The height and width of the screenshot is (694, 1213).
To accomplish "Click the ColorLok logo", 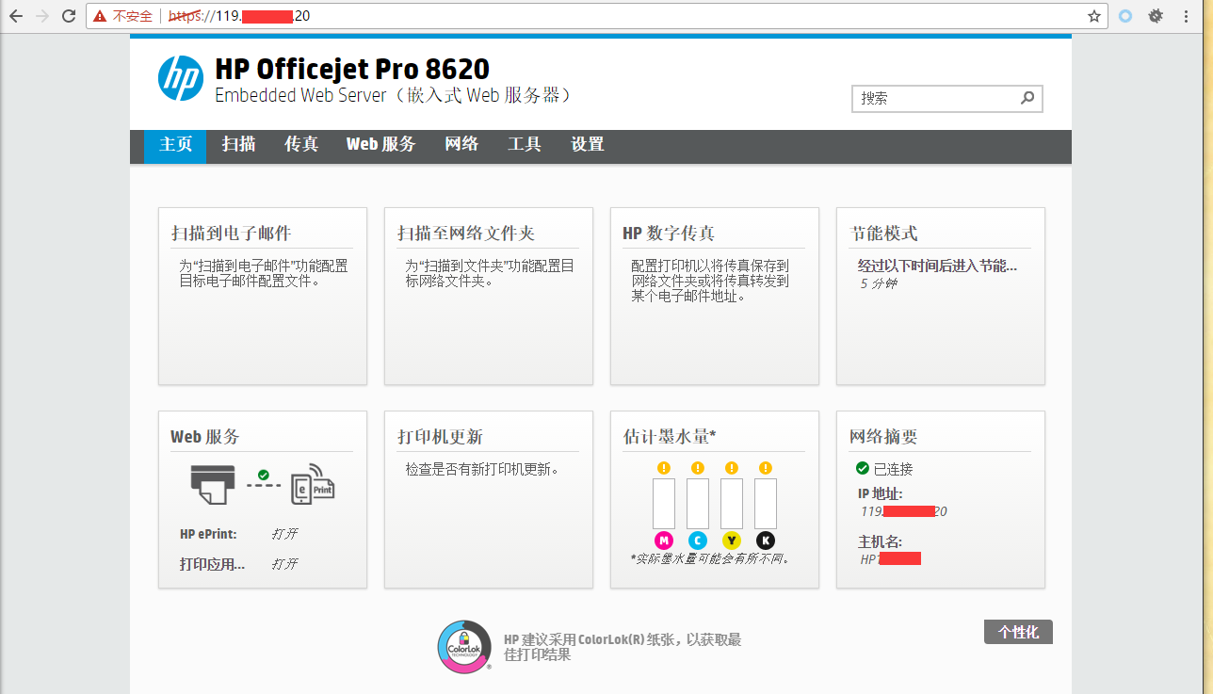I will click(x=464, y=646).
